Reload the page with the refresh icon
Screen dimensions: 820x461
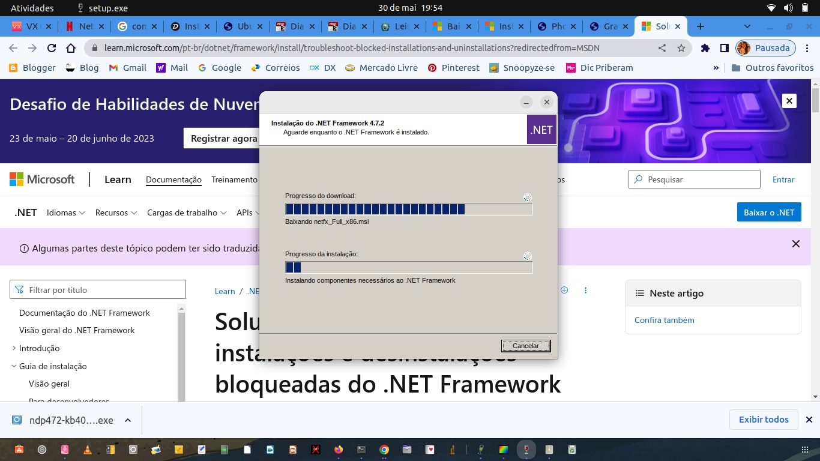(52, 48)
